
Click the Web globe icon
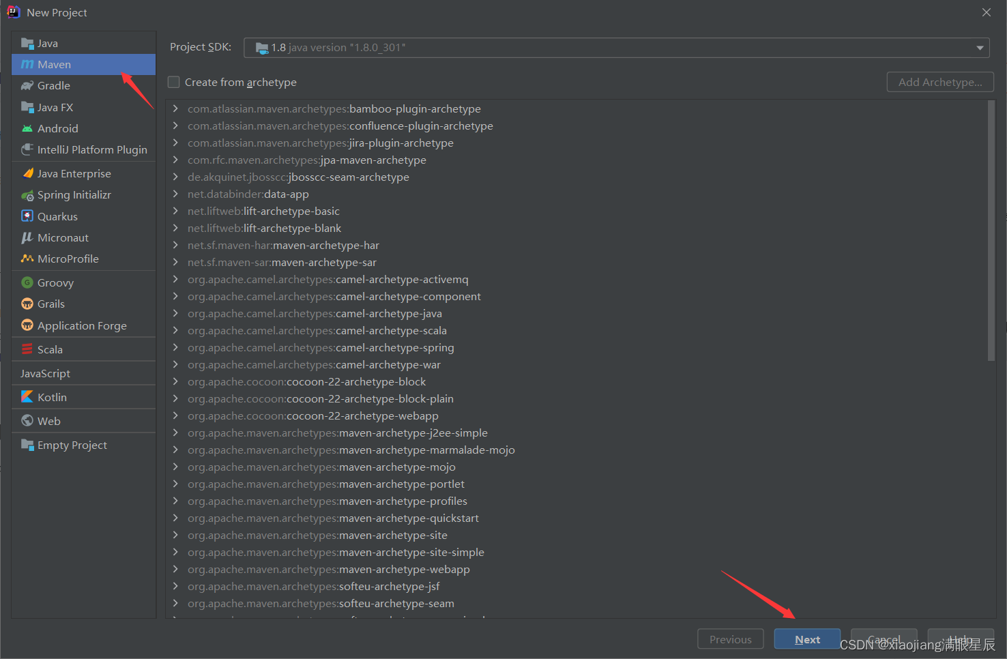coord(27,421)
